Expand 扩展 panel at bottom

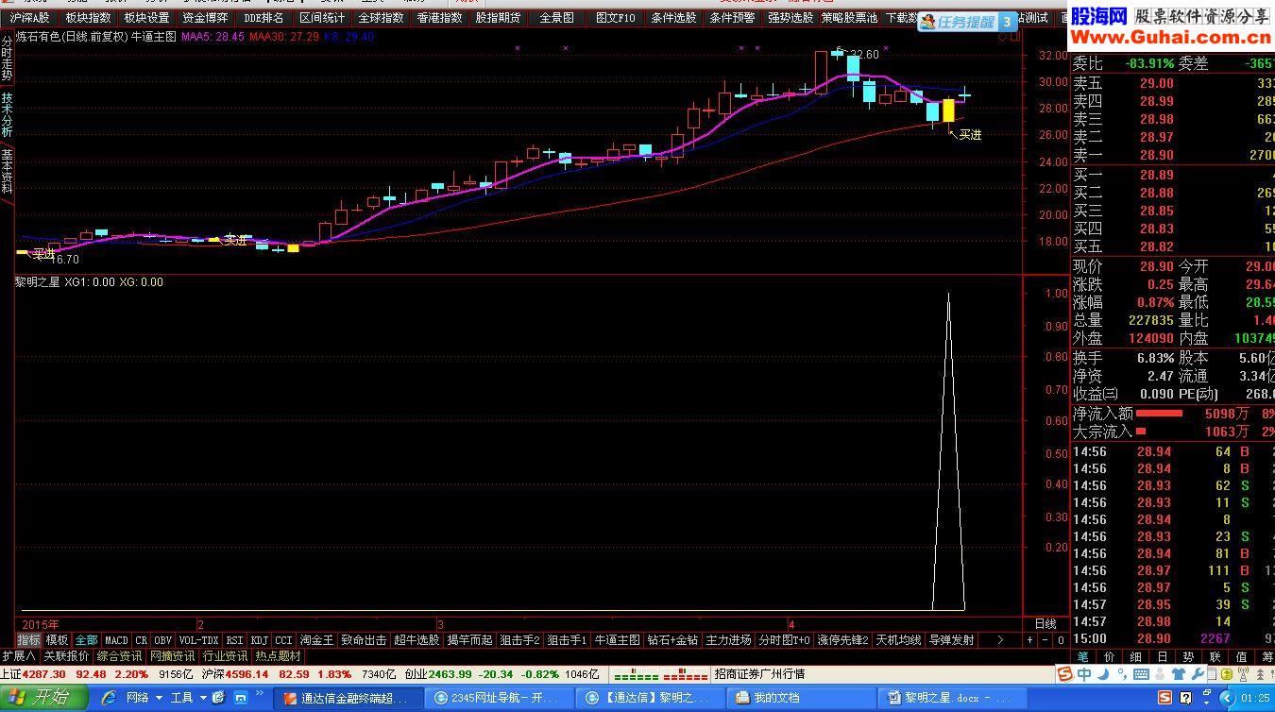pyautogui.click(x=19, y=656)
